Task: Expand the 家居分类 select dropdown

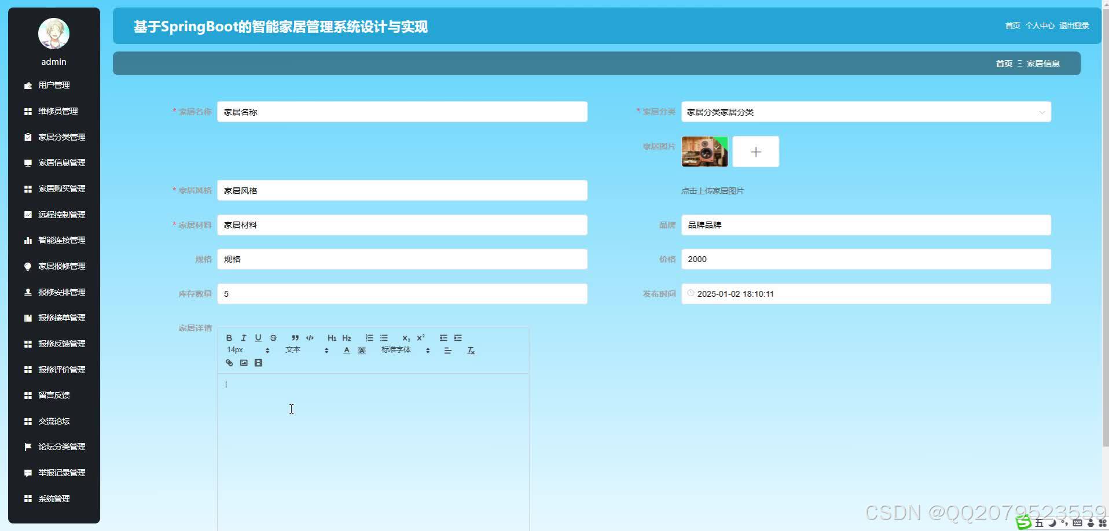Action: coord(866,112)
